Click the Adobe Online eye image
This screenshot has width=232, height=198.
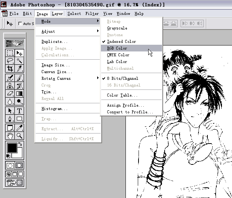(15, 43)
